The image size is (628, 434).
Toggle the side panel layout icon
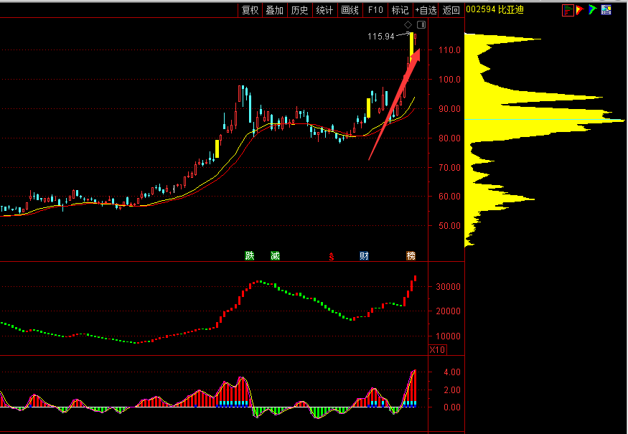421,25
